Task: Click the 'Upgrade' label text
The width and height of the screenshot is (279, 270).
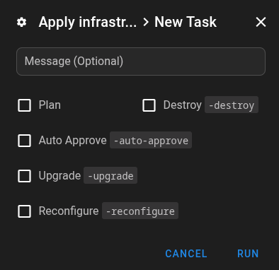Action: (x=59, y=176)
